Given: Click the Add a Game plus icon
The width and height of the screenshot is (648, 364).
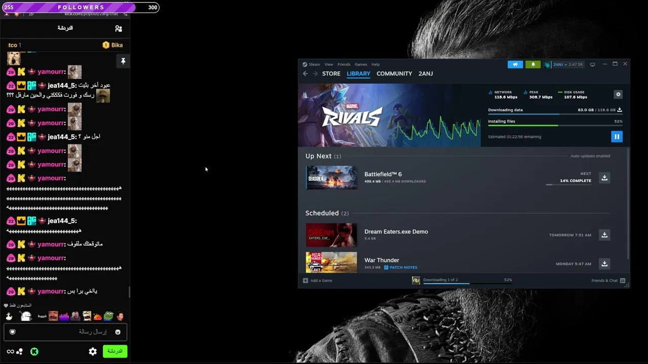Looking at the screenshot, I should [305, 281].
